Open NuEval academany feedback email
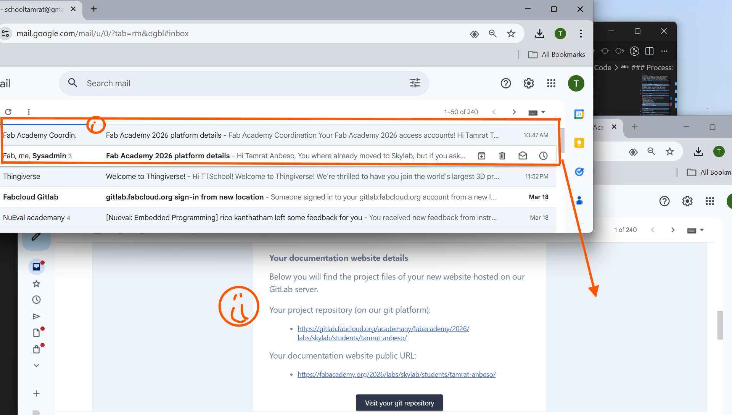The image size is (732, 415). coord(278,217)
